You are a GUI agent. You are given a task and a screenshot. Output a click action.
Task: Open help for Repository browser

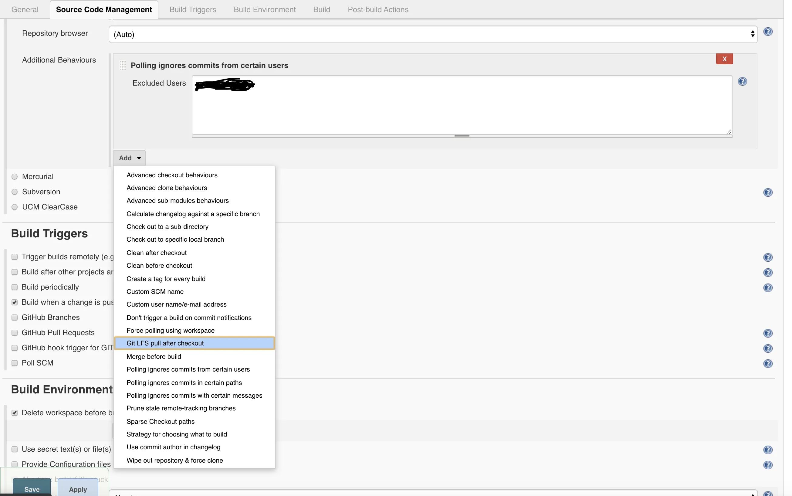(x=767, y=32)
